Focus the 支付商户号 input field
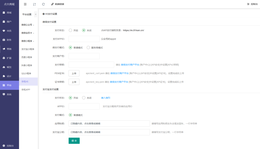 pos(84,56)
